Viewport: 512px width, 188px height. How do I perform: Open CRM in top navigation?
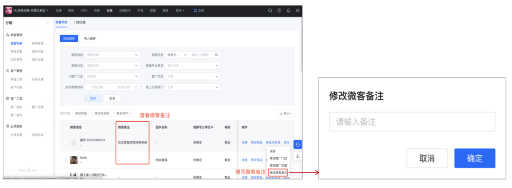click(84, 10)
